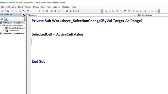Open the Properties Window icon
The width and height of the screenshot is (168, 94).
point(55,11)
